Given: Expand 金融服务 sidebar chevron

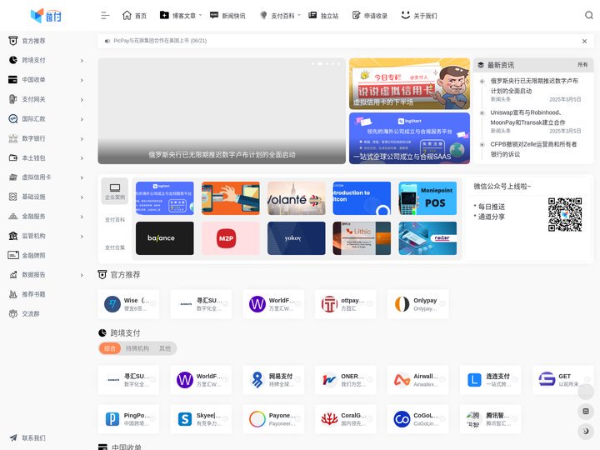Looking at the screenshot, I should (82, 217).
